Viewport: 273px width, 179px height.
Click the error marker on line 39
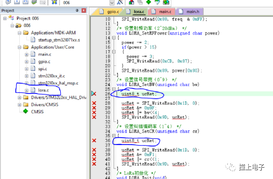tap(94, 154)
